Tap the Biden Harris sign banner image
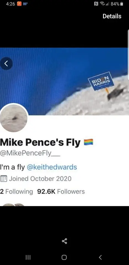 64,81
